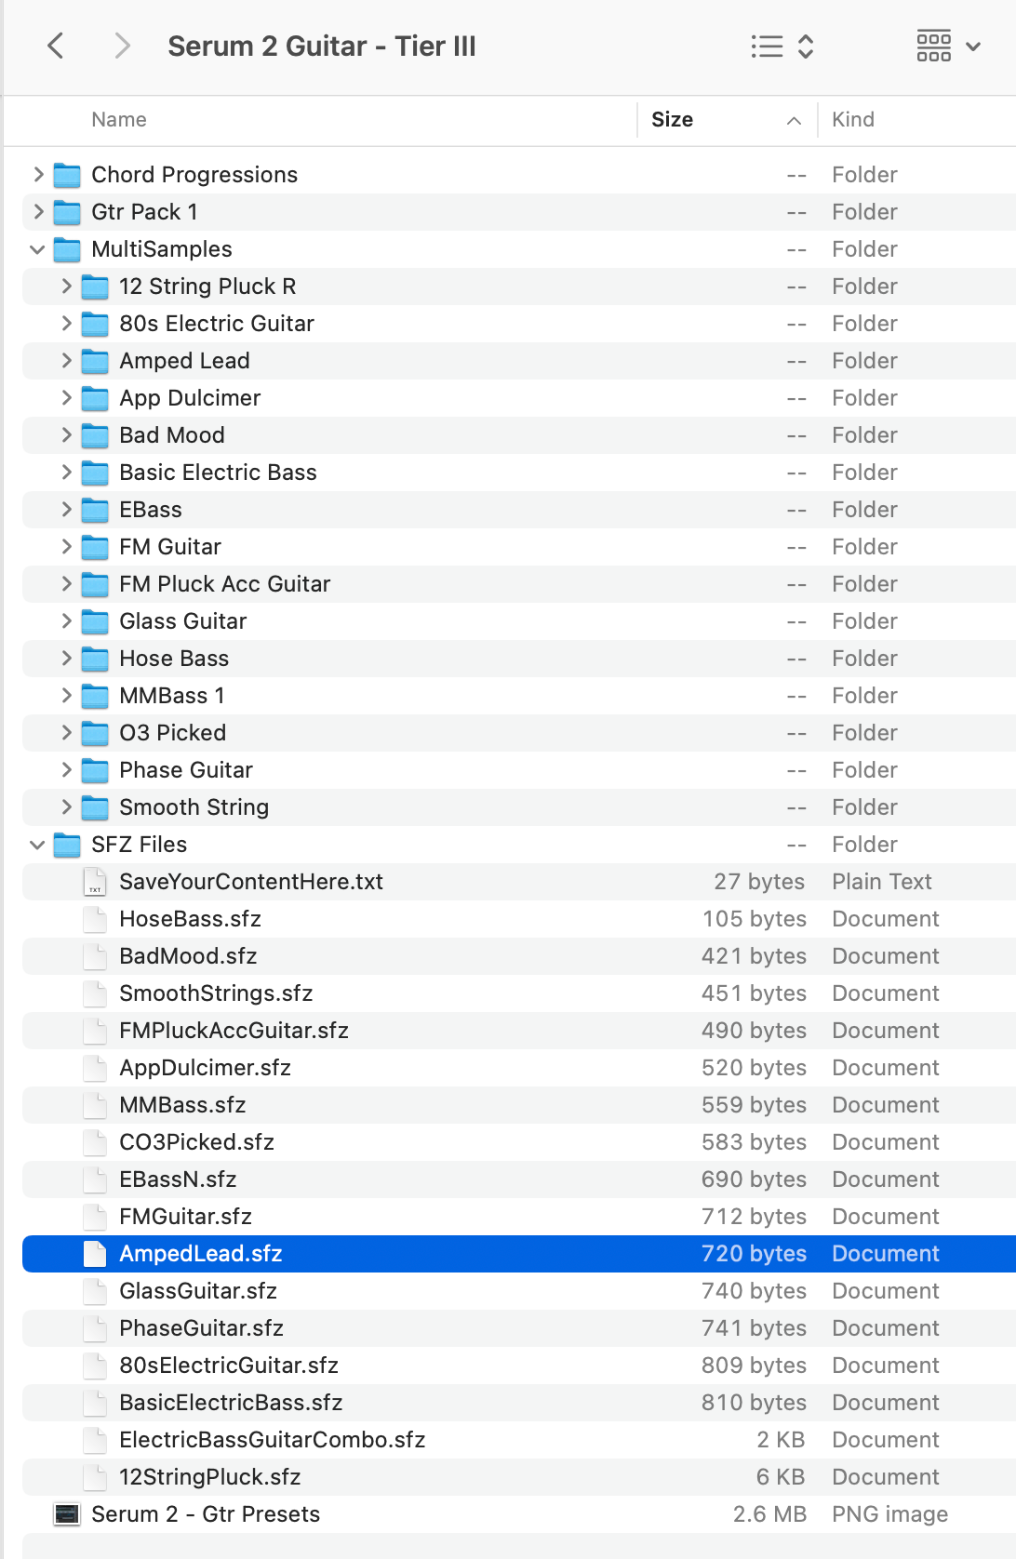The height and width of the screenshot is (1559, 1016).
Task: Click the Chord Progressions folder icon
Action: (67, 175)
